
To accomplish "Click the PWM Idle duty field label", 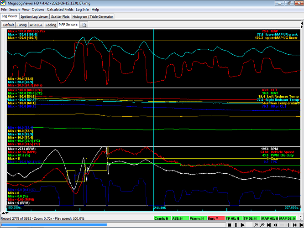I will point(282,155).
